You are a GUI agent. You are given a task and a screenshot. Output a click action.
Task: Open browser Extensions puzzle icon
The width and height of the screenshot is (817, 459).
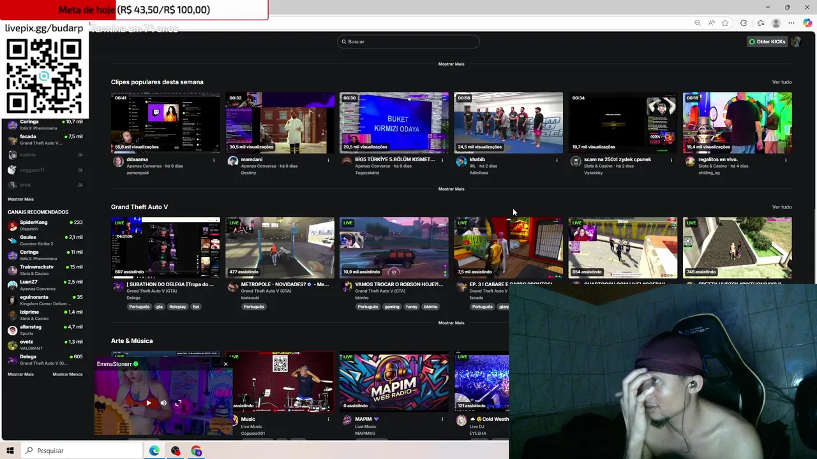744,23
